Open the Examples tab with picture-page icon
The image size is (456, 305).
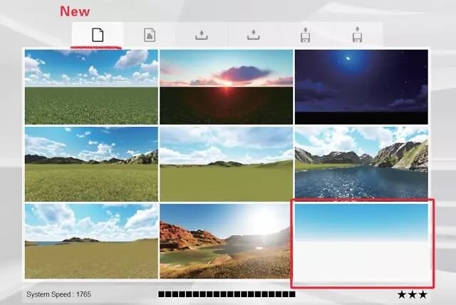tap(150, 34)
